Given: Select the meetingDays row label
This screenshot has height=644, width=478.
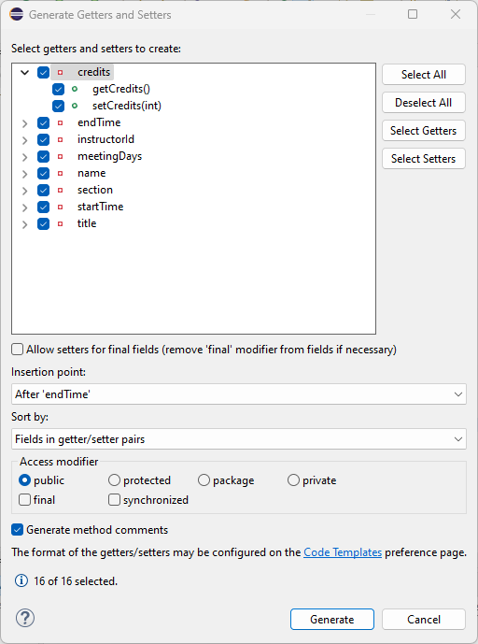Looking at the screenshot, I should (x=109, y=156).
